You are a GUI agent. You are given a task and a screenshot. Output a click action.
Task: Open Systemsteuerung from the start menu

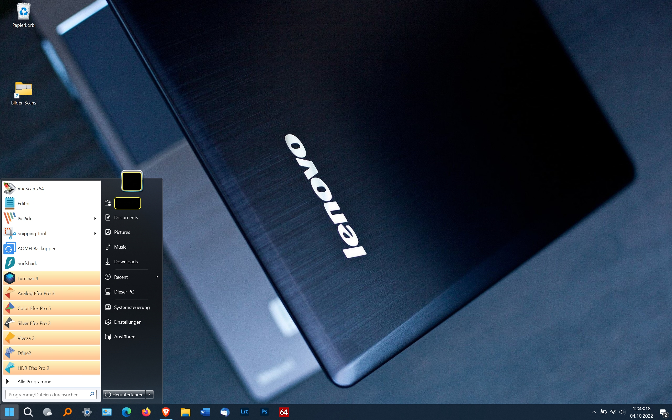pyautogui.click(x=132, y=307)
